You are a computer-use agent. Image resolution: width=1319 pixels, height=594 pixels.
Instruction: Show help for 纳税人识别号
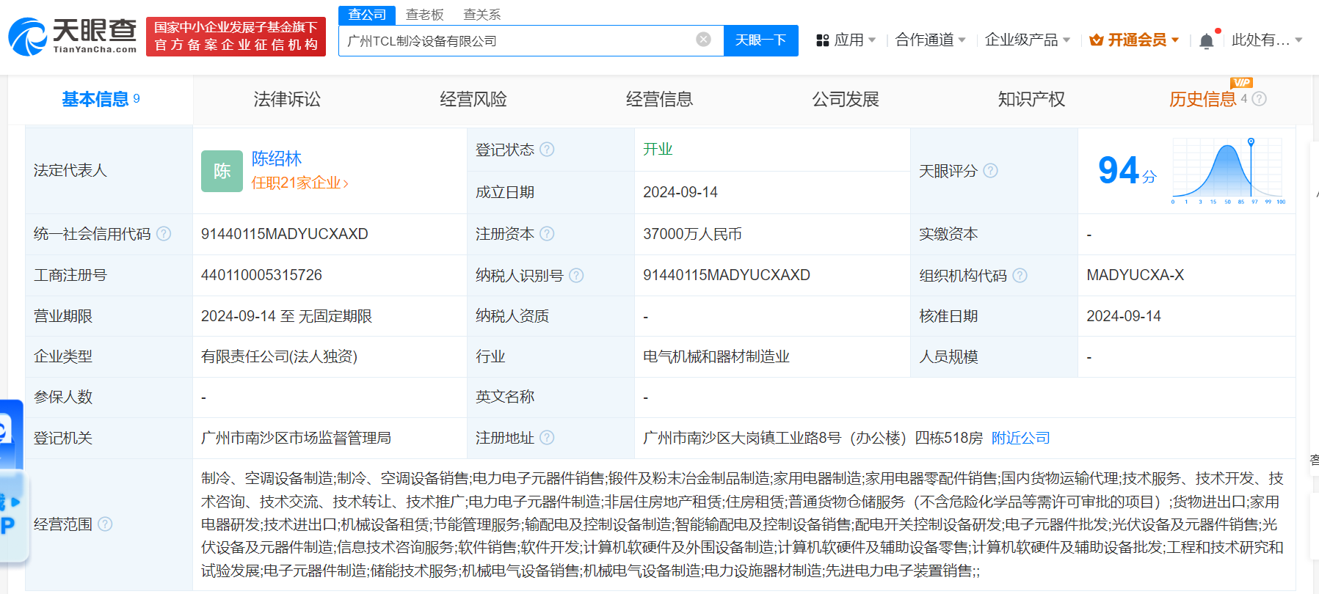point(576,276)
